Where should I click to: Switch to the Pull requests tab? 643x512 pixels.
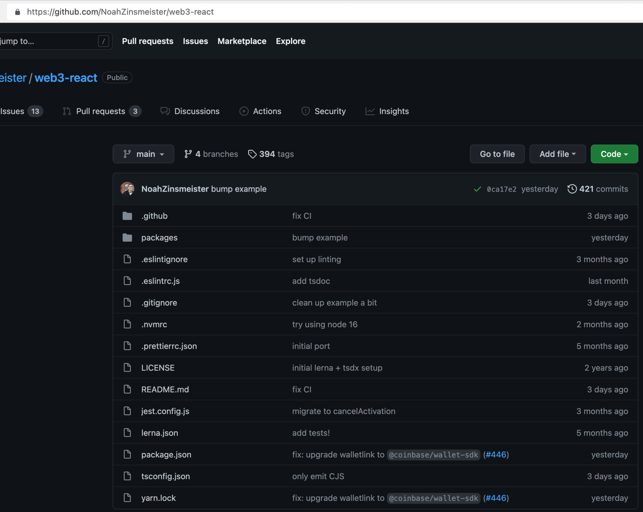[102, 111]
